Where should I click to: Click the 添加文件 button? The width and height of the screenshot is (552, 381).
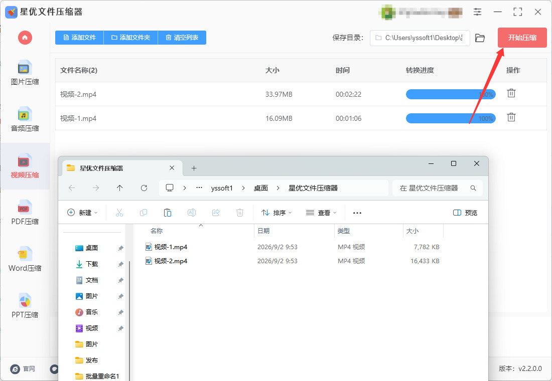[80, 37]
